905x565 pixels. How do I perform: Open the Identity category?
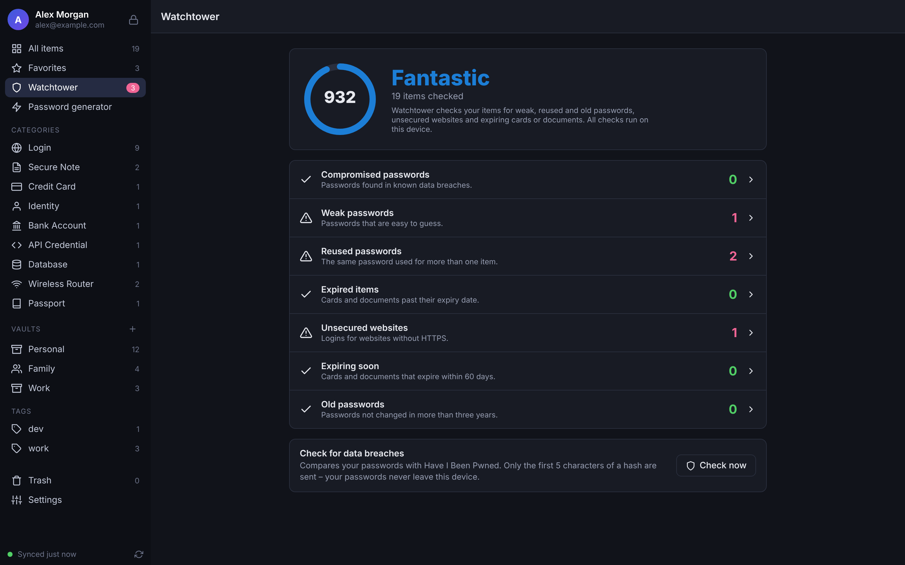[x=75, y=206]
